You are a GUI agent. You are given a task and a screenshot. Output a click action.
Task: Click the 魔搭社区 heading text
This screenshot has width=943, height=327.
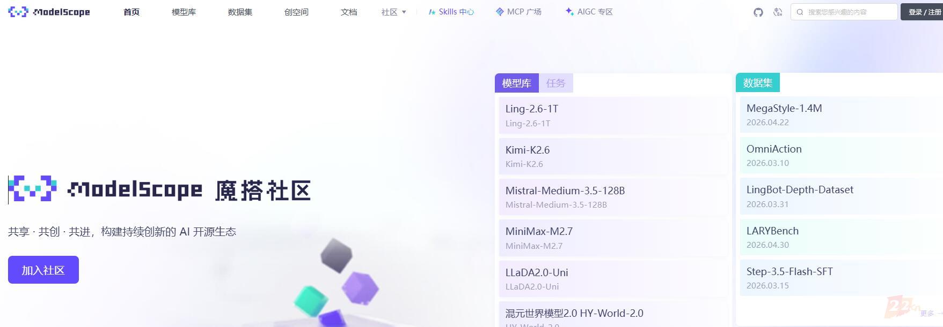click(x=263, y=191)
